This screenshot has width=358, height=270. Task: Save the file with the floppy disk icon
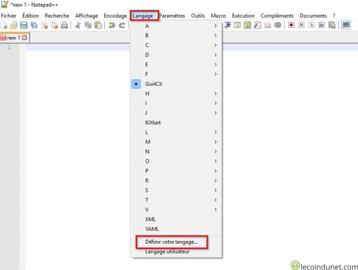click(24, 25)
